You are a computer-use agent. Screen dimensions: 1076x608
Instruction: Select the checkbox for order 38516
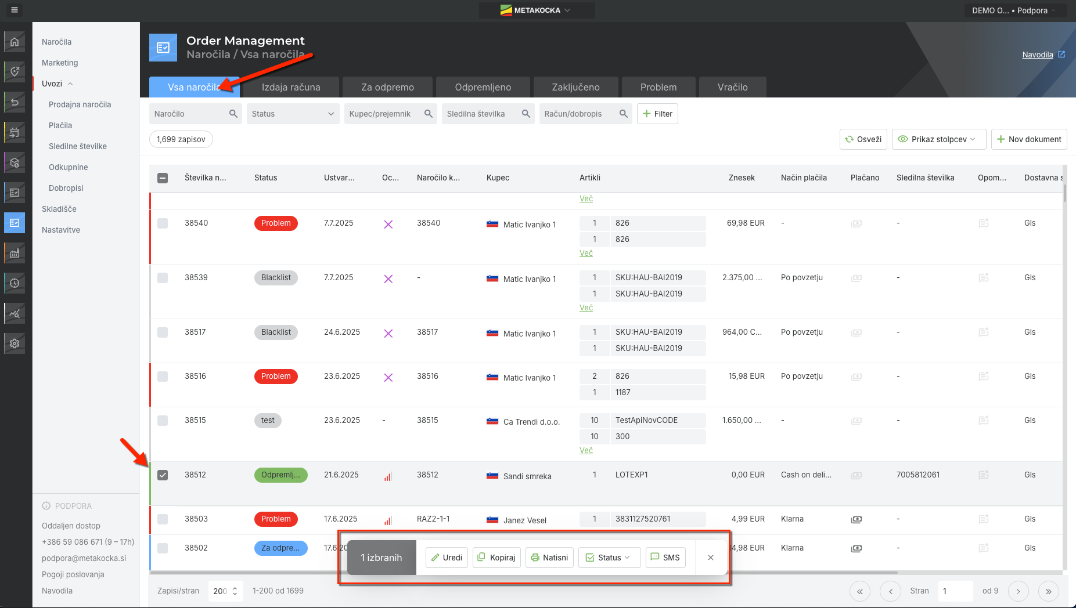pyautogui.click(x=163, y=377)
